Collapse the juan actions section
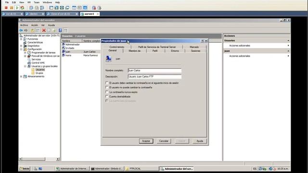The width and height of the screenshot is (308, 173). 288,51
